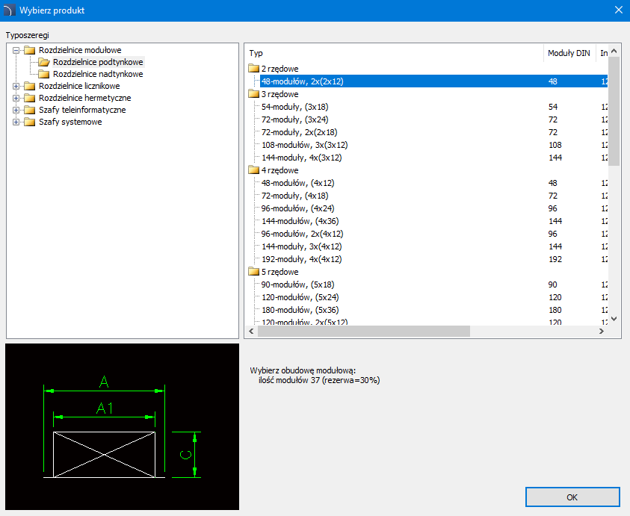
Task: Expand the Rozdzielnice licznikowe tree node
Action: pos(16,86)
